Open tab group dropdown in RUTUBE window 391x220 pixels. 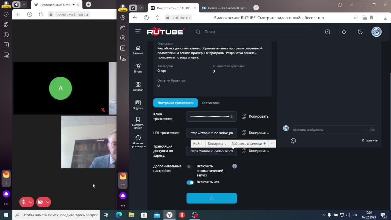141,8
